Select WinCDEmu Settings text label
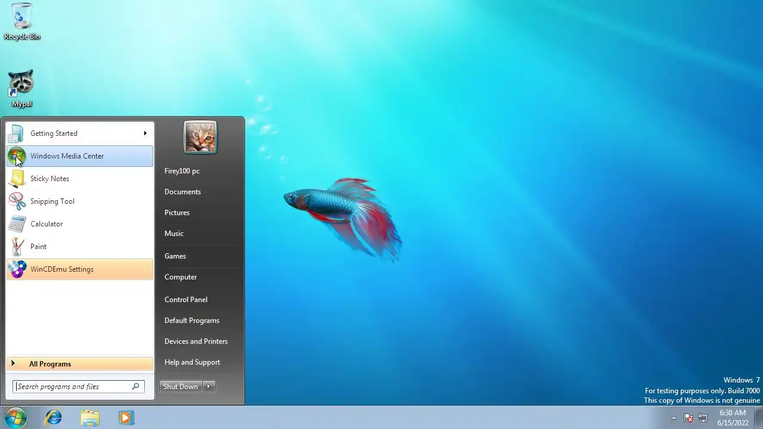This screenshot has height=429, width=763. (62, 269)
